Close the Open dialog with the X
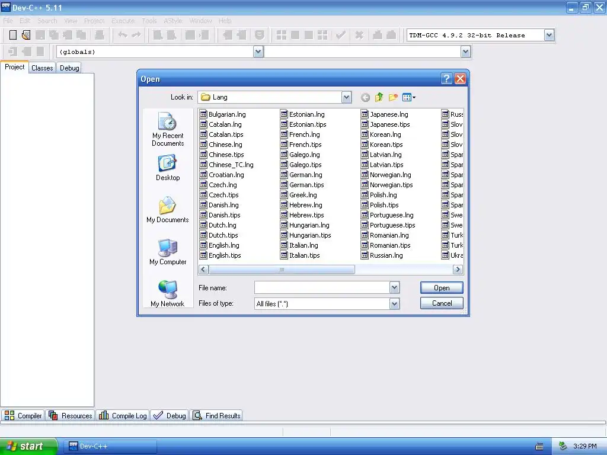This screenshot has width=607, height=455. coord(460,79)
